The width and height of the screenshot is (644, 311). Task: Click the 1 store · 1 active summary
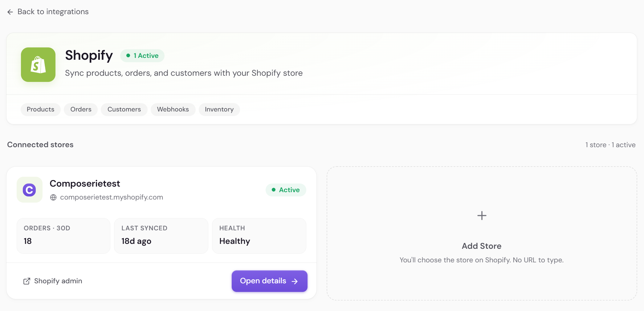pos(610,145)
